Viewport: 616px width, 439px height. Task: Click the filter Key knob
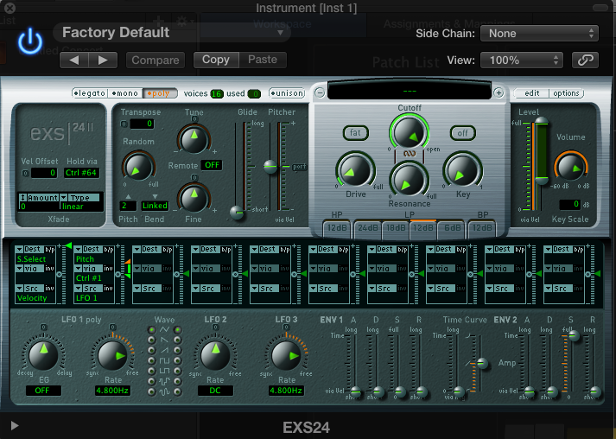pos(462,170)
